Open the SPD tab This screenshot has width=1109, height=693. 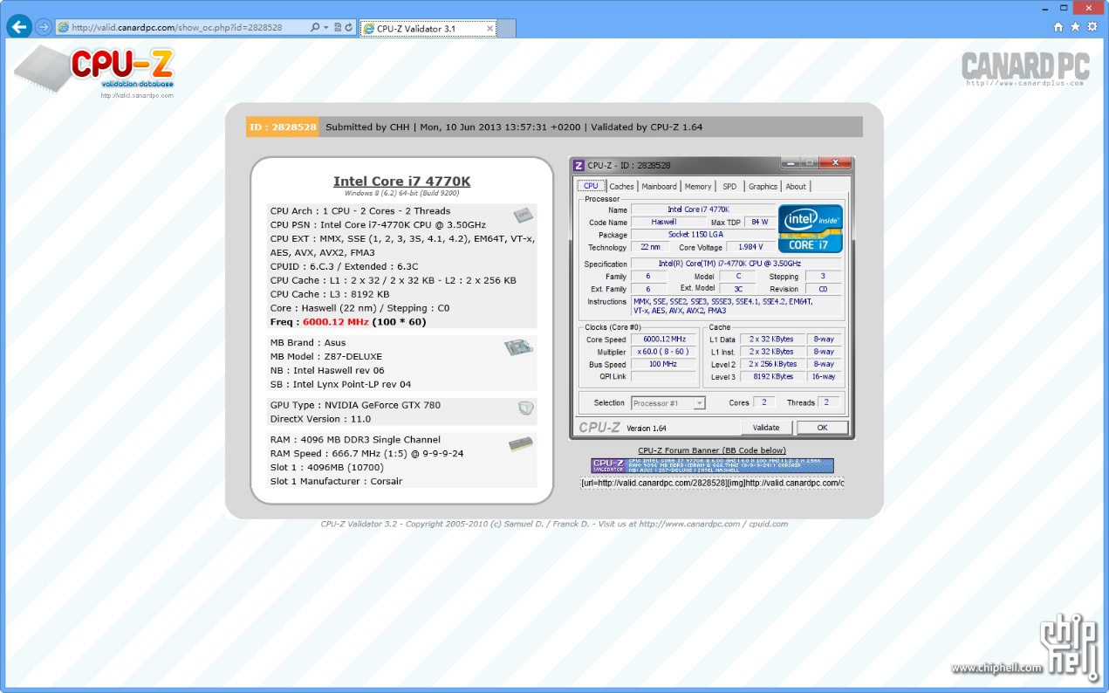point(729,186)
